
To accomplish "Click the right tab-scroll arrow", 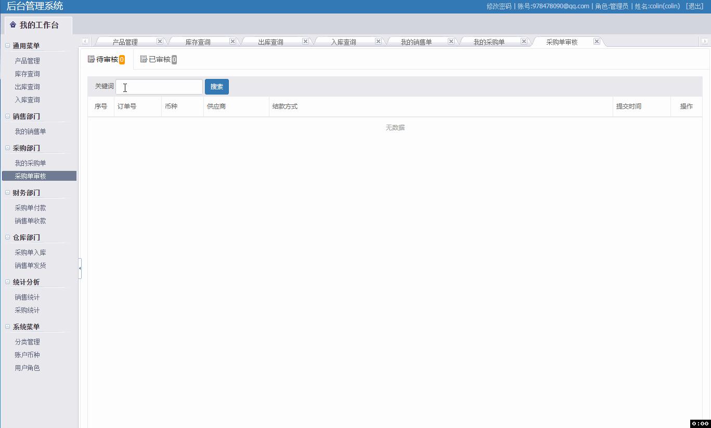I will click(x=705, y=41).
